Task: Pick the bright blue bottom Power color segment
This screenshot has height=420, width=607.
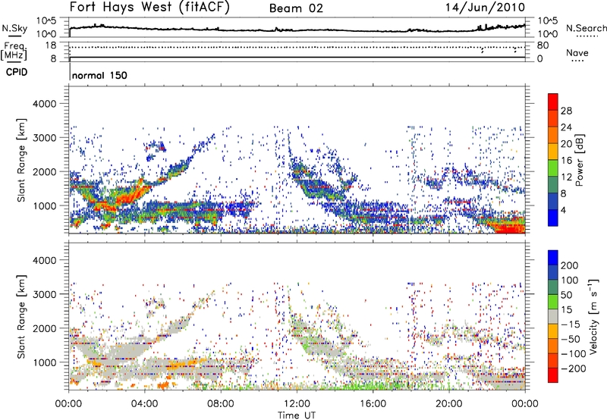Action: click(x=553, y=218)
